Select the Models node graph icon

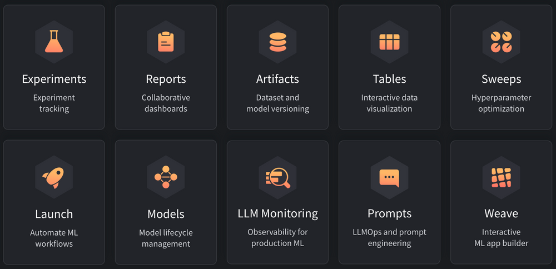click(x=166, y=177)
